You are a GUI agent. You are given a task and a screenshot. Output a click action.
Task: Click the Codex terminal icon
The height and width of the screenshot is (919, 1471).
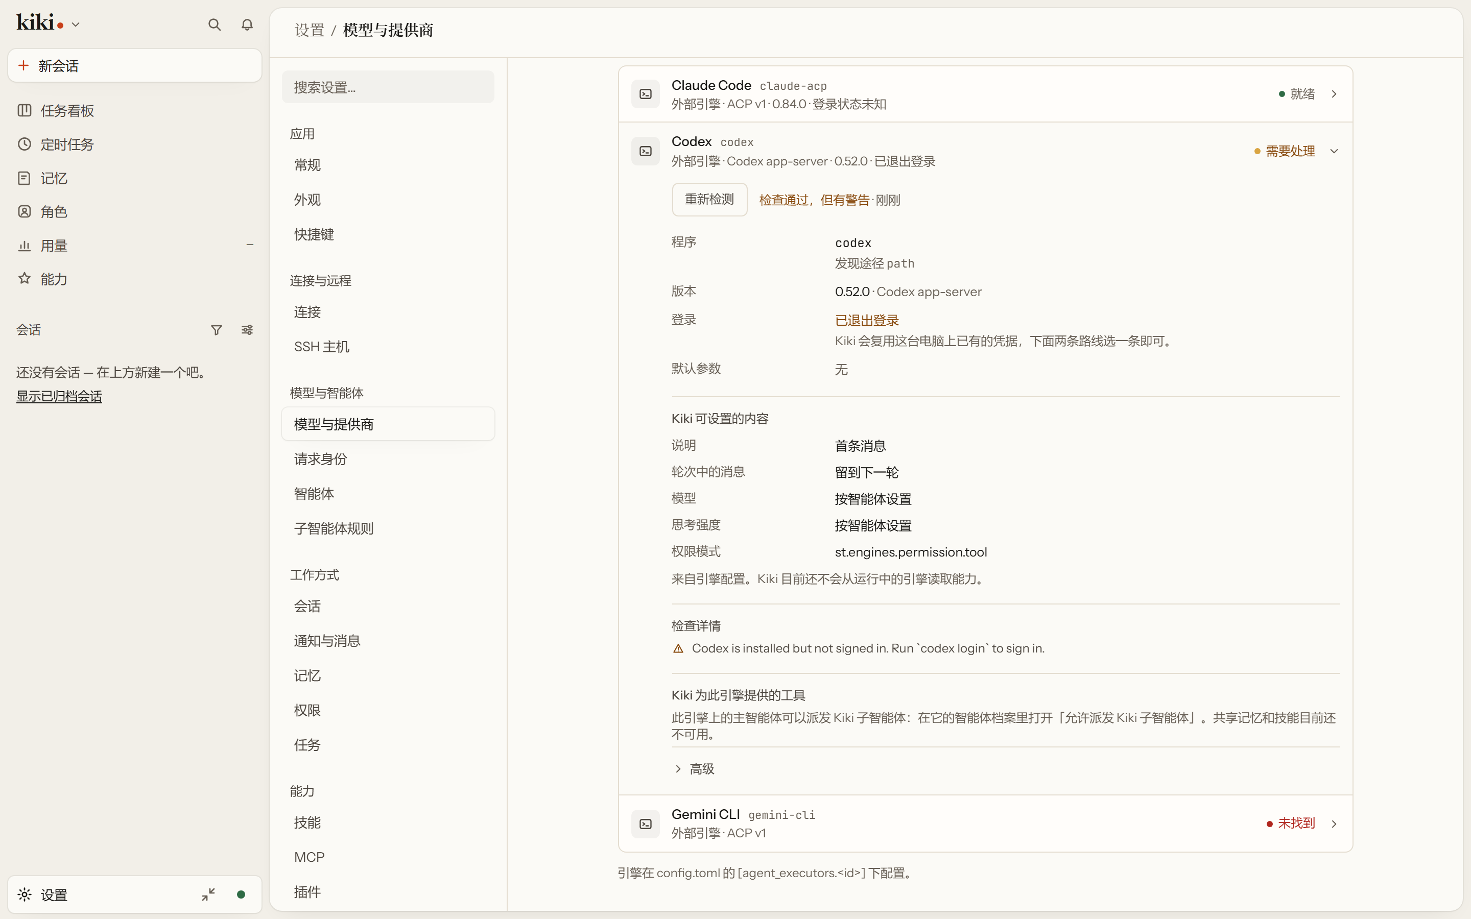pyautogui.click(x=646, y=151)
